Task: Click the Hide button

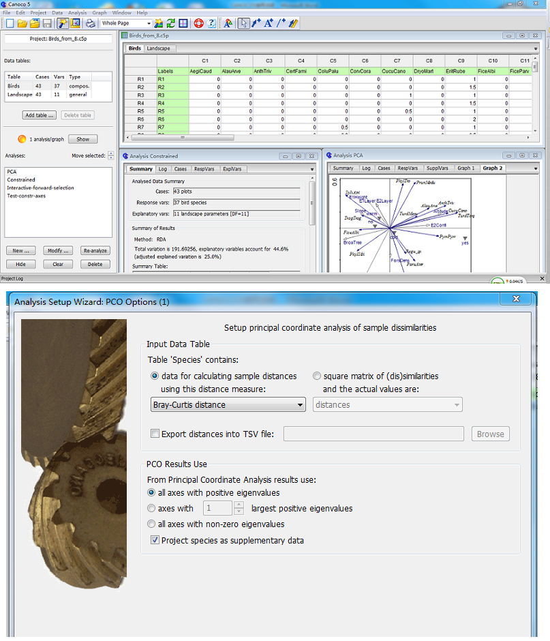Action: [21, 264]
